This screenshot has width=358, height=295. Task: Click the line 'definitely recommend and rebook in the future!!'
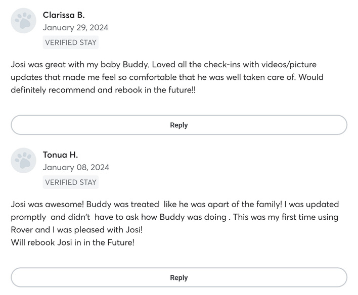click(x=103, y=90)
